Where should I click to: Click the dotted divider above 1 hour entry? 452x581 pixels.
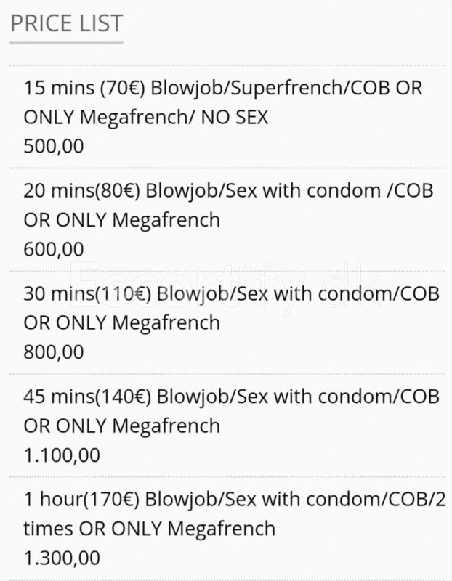[227, 477]
